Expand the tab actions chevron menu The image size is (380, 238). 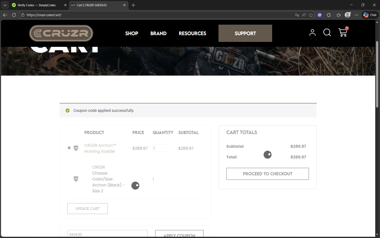pos(5,5)
